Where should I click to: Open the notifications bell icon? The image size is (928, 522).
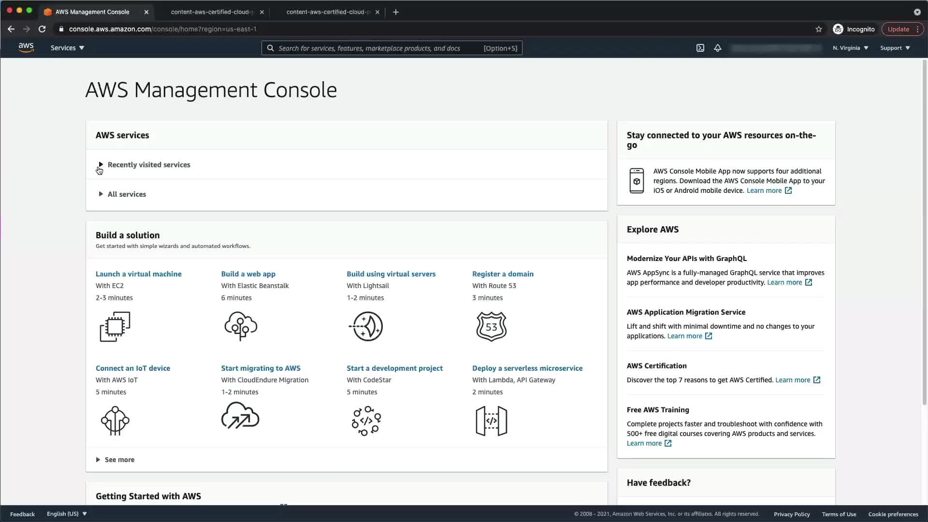point(718,48)
